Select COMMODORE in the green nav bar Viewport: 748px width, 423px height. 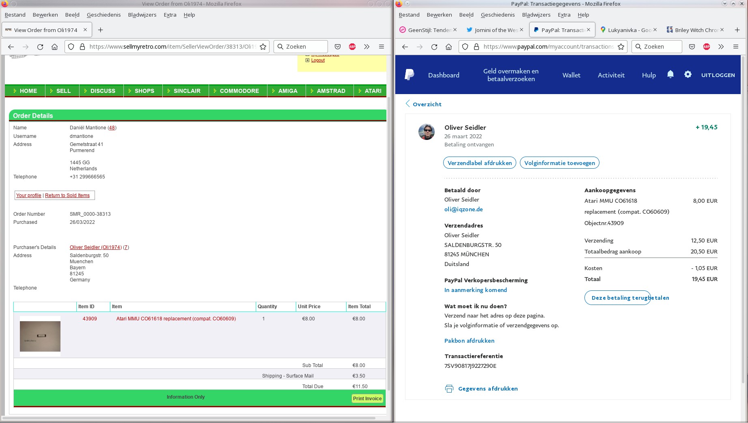[238, 91]
